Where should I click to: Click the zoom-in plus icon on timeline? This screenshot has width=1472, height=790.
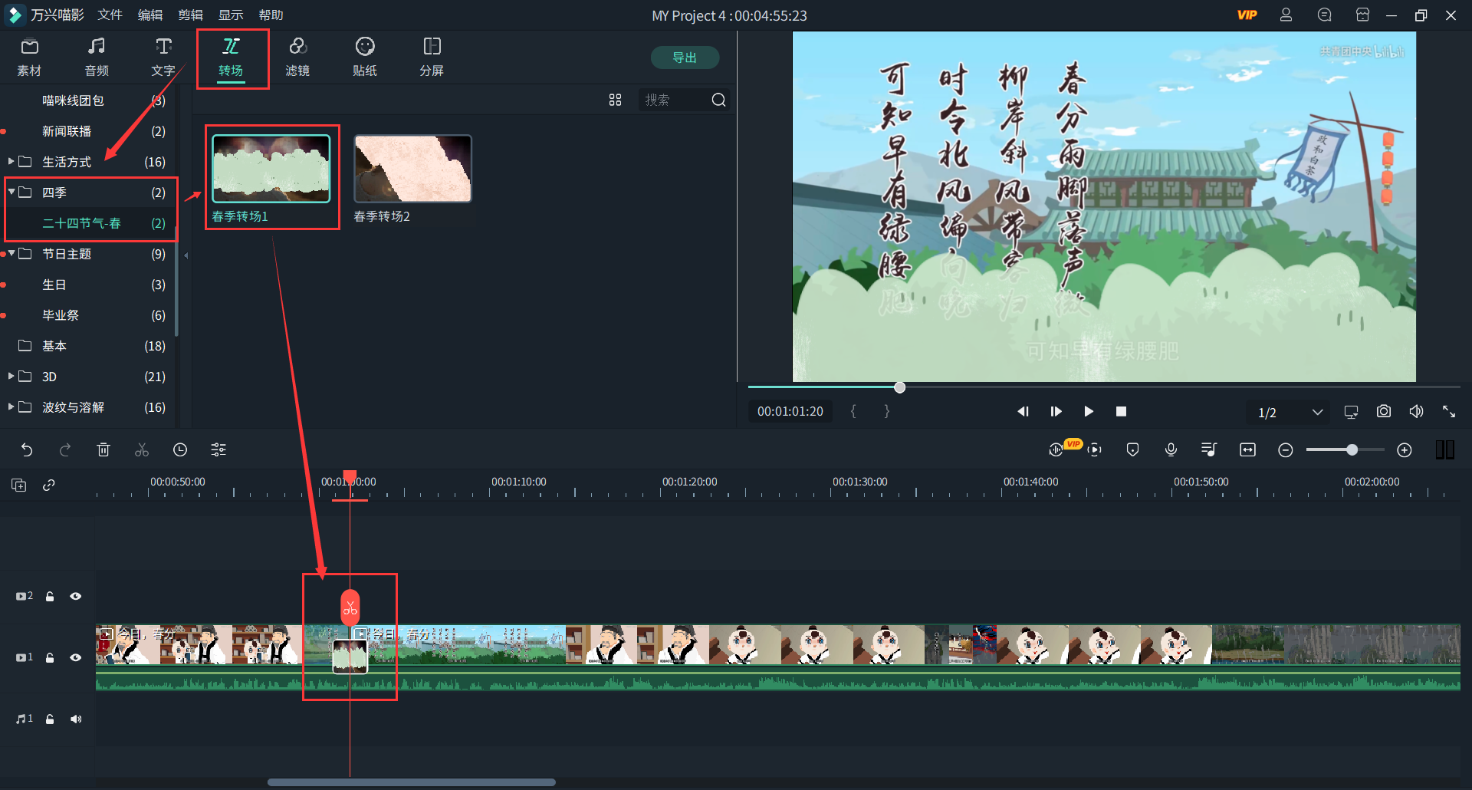1404,450
